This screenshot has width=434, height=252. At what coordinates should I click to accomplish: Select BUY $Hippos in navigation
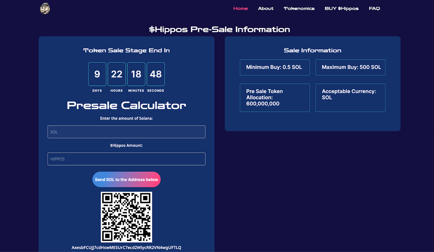click(342, 8)
